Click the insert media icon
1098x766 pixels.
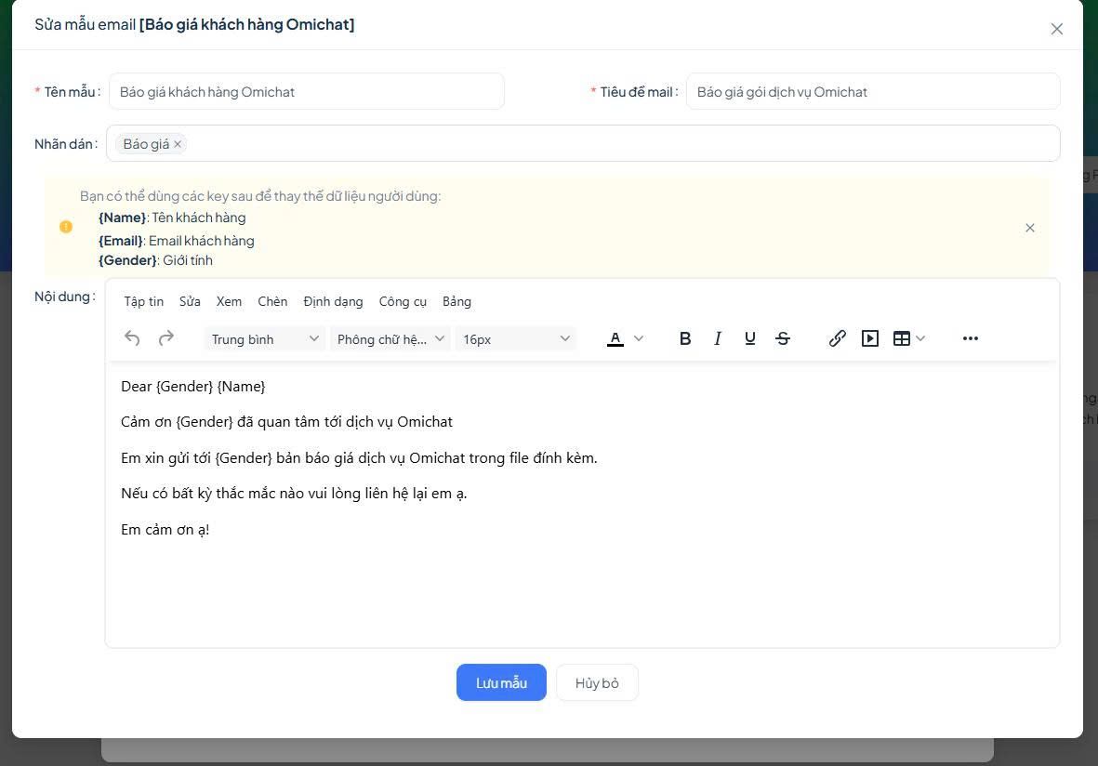tap(870, 338)
